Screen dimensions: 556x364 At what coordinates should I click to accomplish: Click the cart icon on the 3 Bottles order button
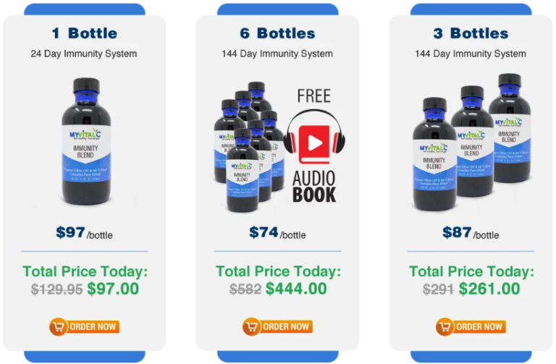pos(445,327)
